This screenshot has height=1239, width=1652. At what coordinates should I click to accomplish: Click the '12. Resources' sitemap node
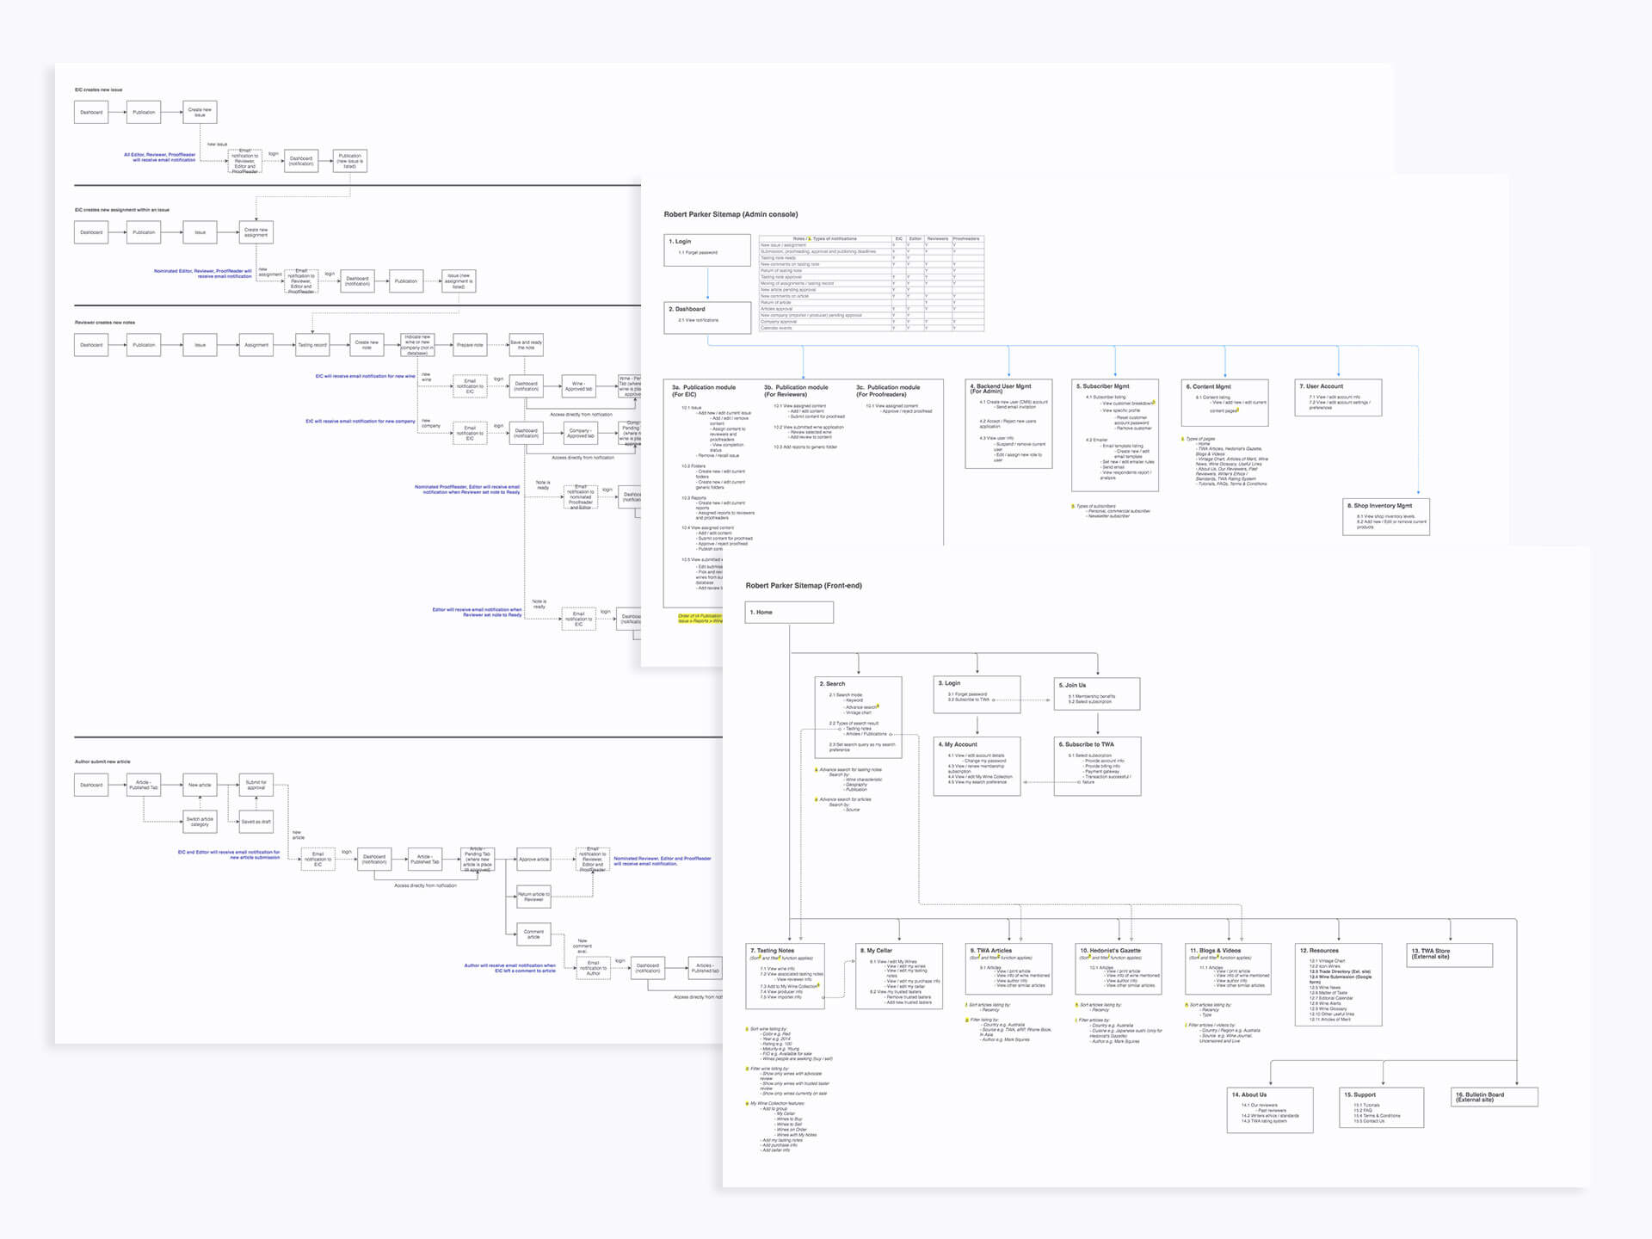(x=1338, y=983)
